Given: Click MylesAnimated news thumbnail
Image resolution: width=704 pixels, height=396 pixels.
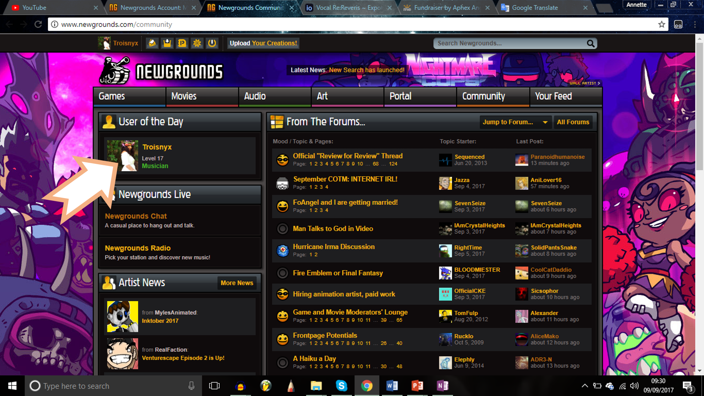Looking at the screenshot, I should (x=122, y=316).
